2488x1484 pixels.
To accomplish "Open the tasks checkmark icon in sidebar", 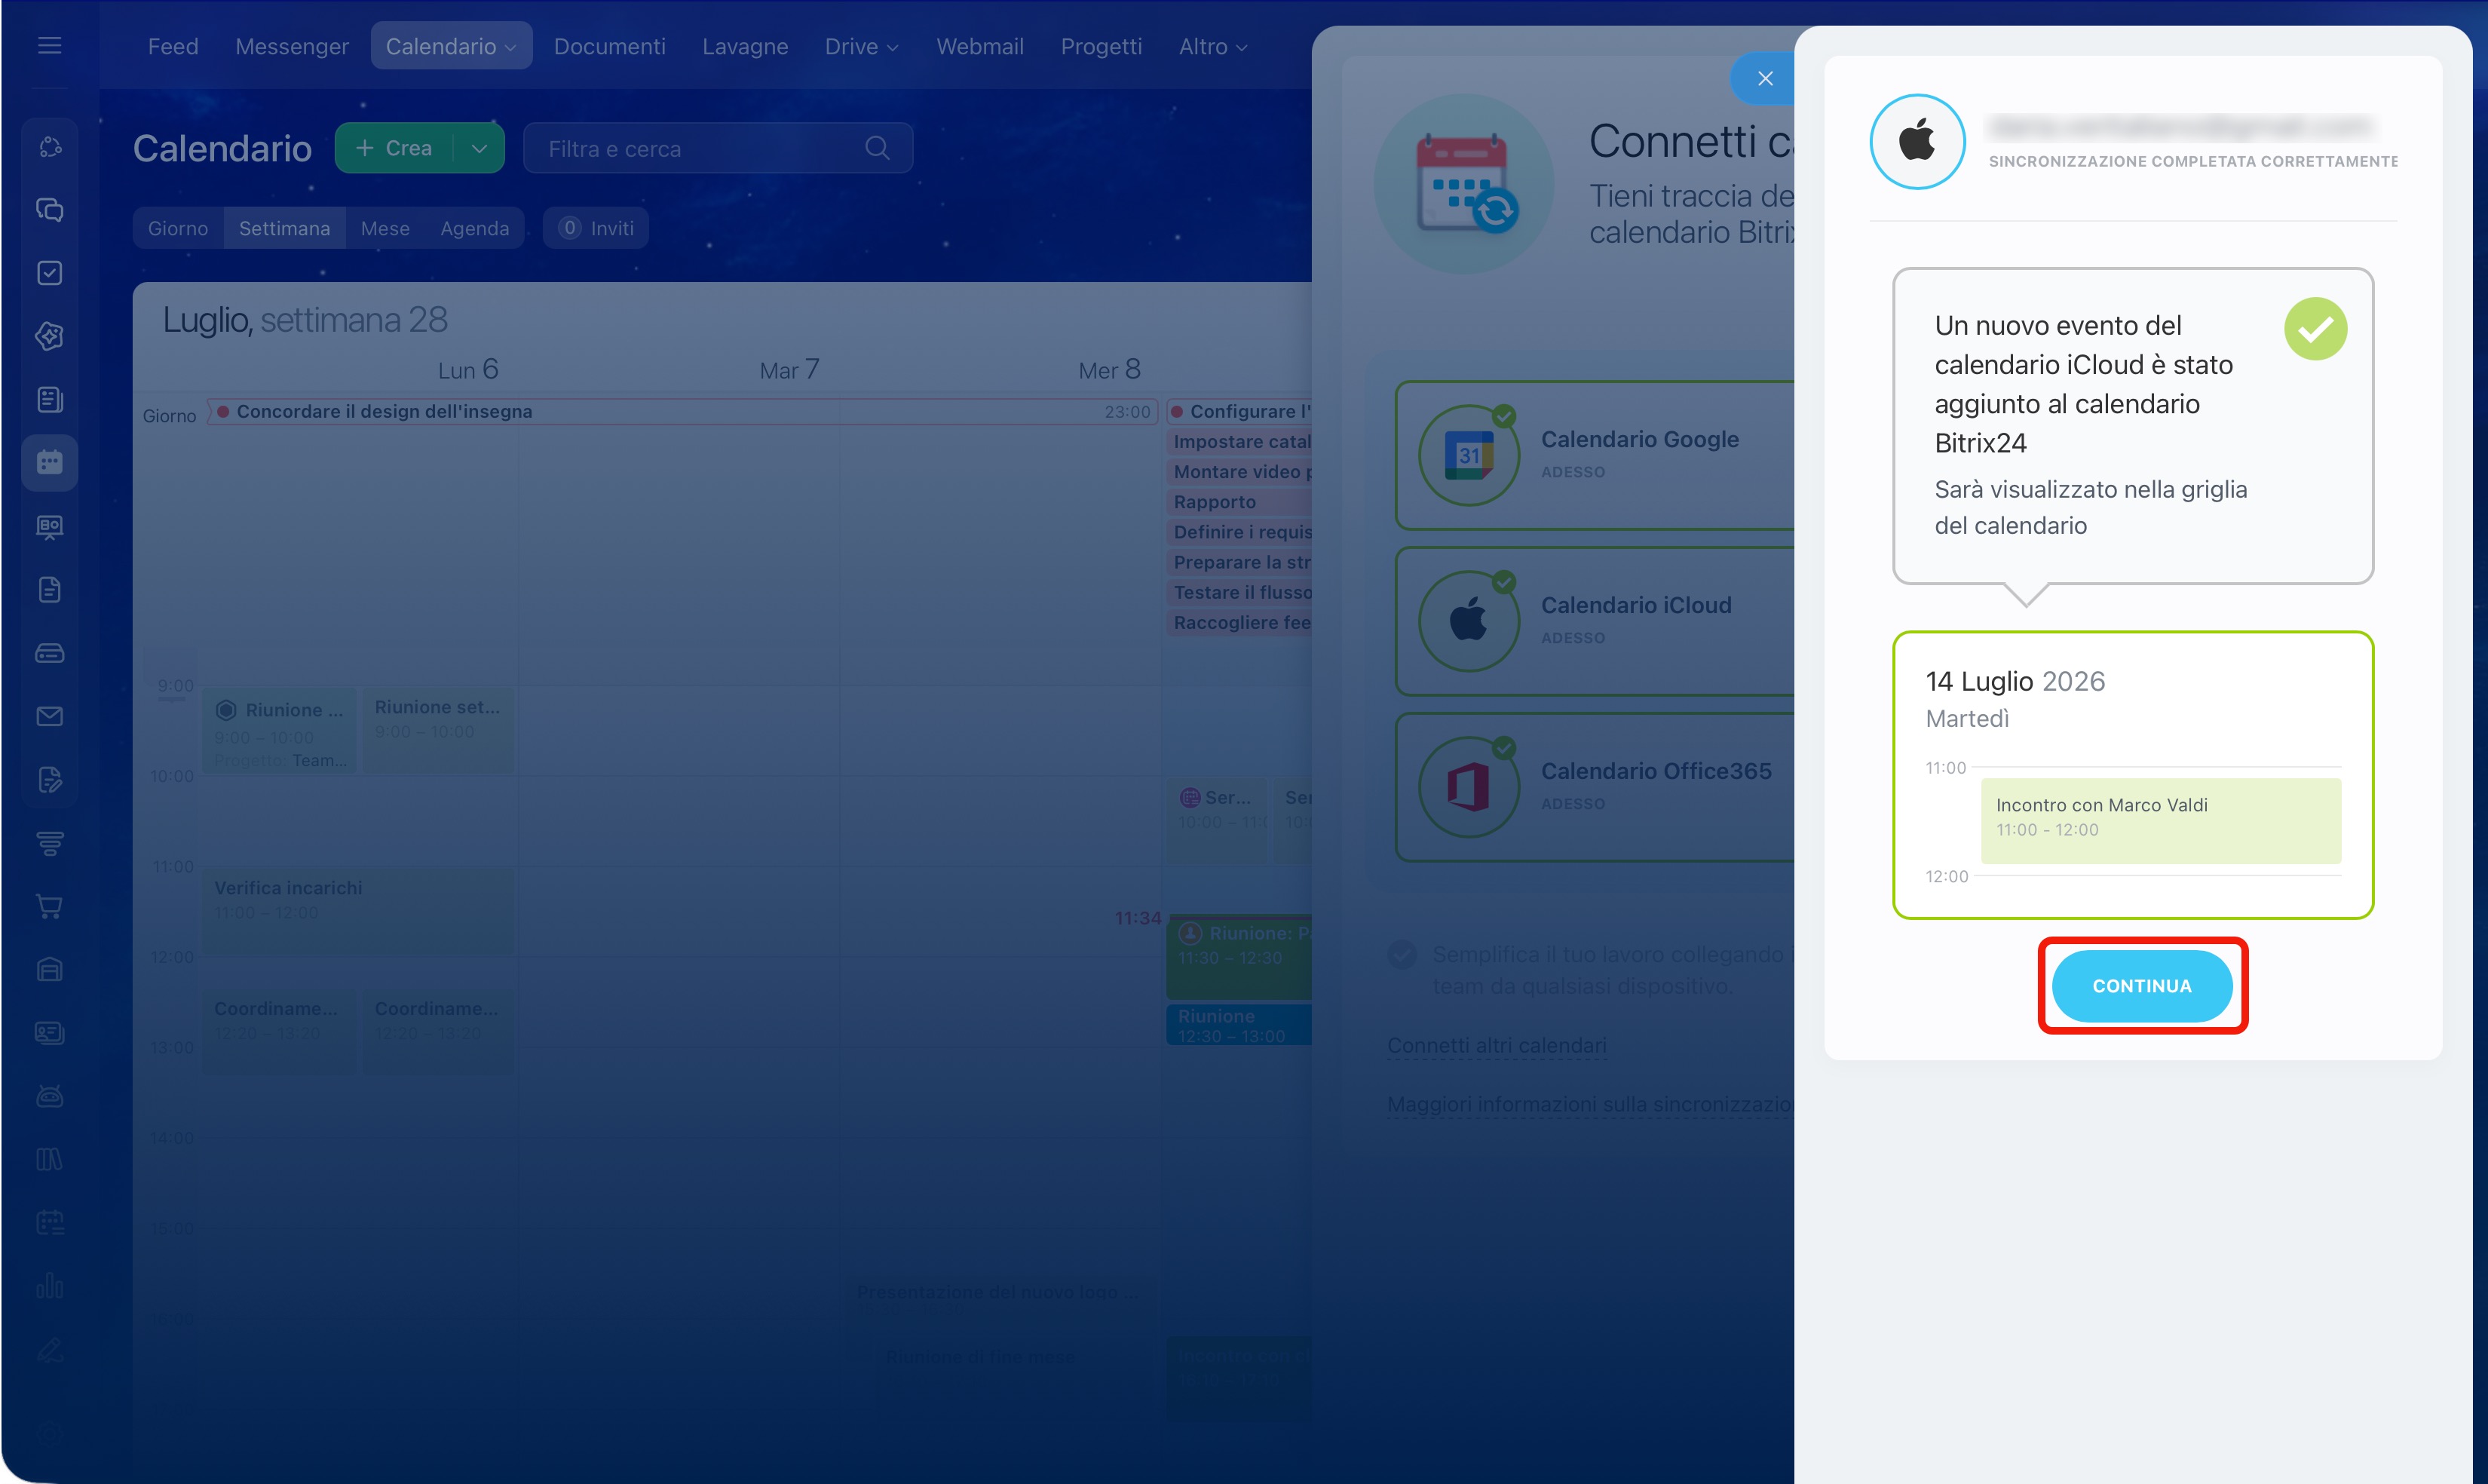I will tap(50, 273).
